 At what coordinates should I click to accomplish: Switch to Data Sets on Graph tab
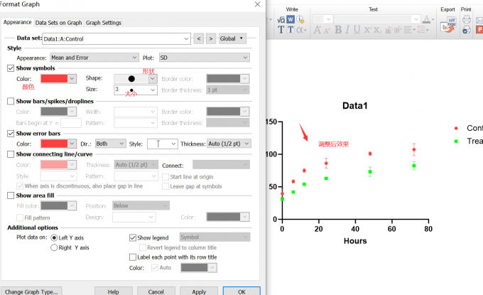click(x=58, y=23)
